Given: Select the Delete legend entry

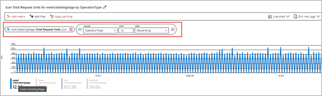Looking at the screenshot, I should click(x=46, y=84).
